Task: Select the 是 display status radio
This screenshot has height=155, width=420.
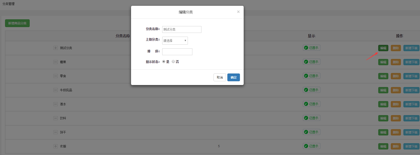Action: click(164, 61)
